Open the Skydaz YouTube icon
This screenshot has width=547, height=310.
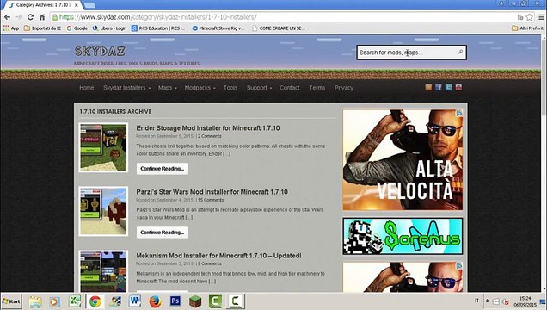458,87
